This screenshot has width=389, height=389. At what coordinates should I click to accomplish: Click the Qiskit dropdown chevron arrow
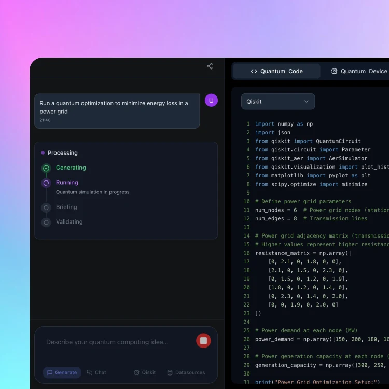pos(307,102)
